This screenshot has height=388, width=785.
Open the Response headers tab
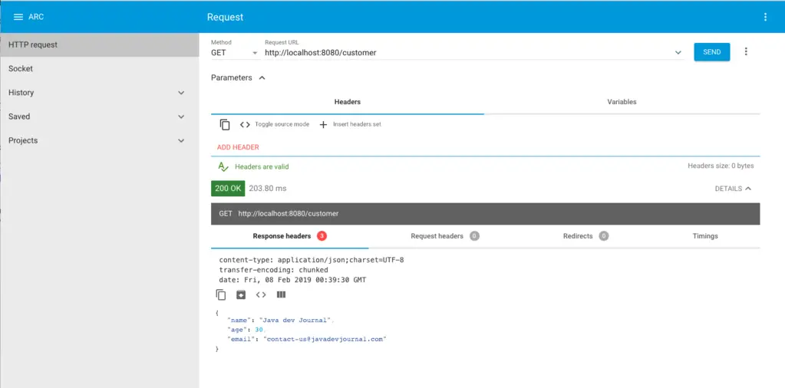click(x=289, y=236)
